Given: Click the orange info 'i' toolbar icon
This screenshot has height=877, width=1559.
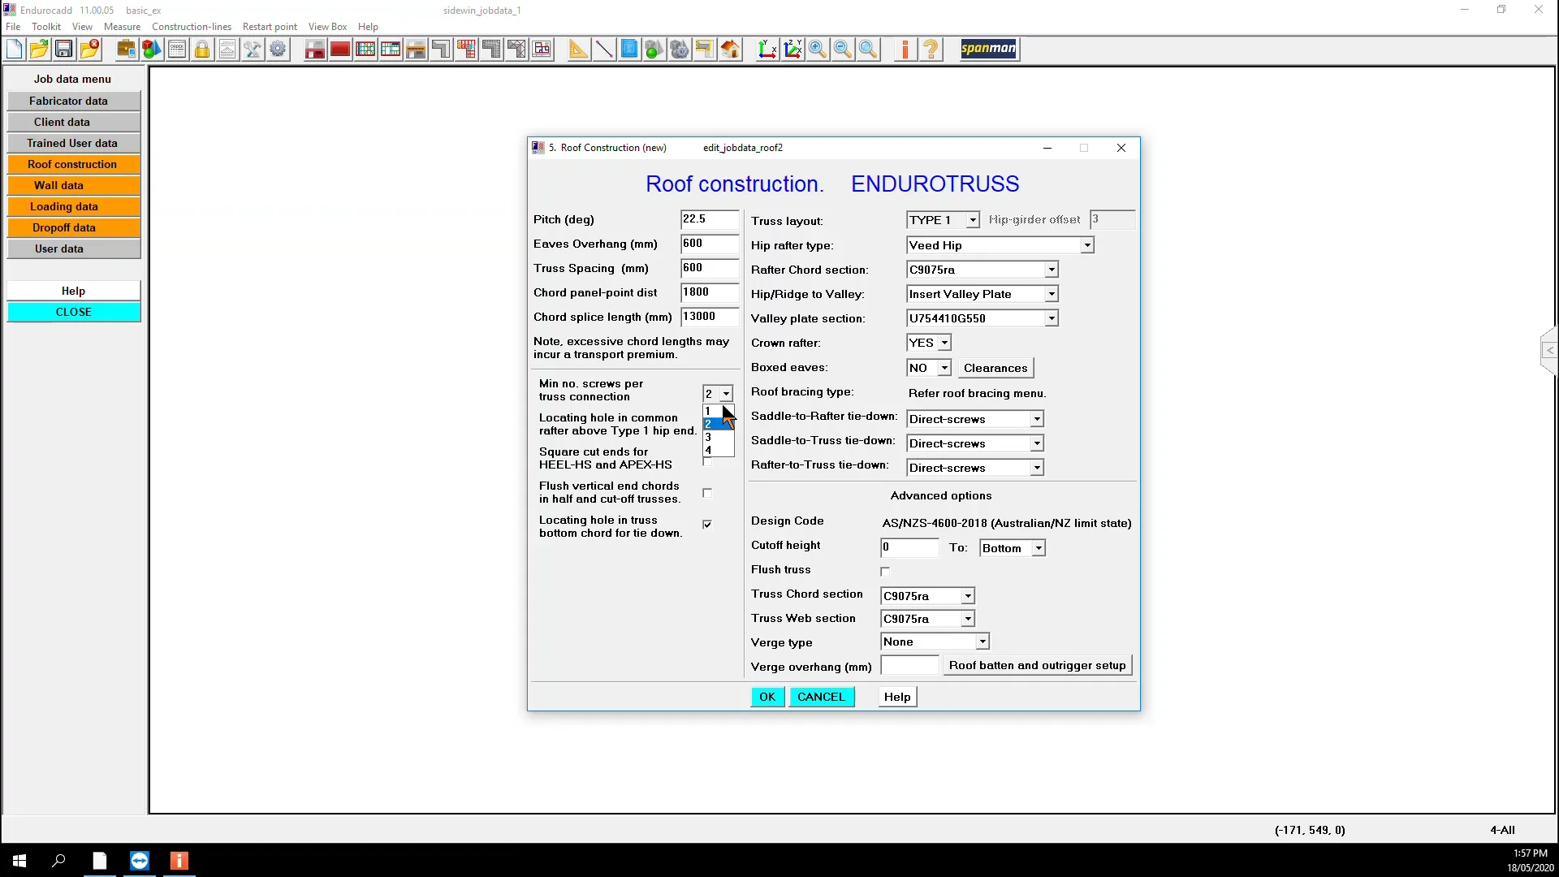Looking at the screenshot, I should point(905,50).
